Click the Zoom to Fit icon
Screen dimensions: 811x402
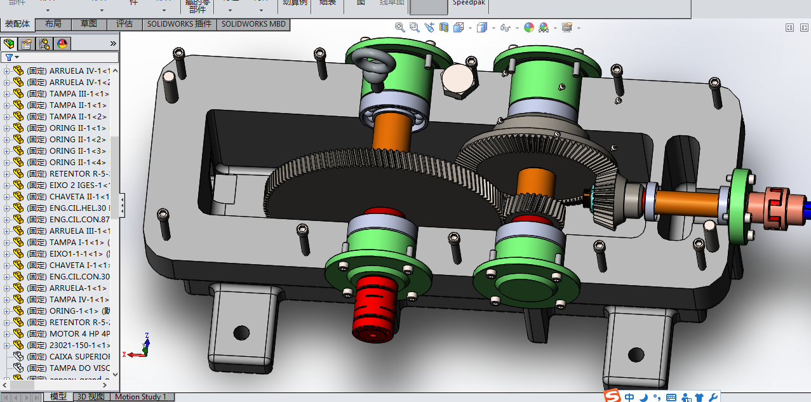[400, 27]
